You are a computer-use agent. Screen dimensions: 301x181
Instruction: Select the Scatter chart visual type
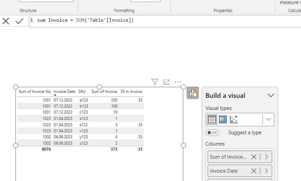click(x=234, y=120)
